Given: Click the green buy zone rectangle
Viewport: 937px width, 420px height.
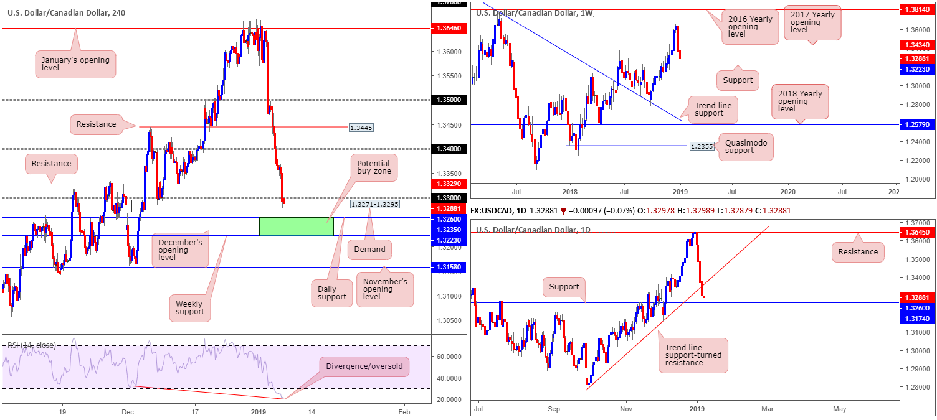Looking at the screenshot, I should point(296,226).
